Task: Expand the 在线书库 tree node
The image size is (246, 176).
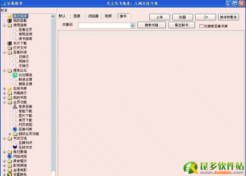Action: coord(5,89)
